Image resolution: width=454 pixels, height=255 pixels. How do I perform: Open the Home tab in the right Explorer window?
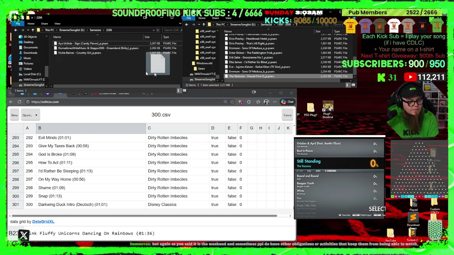[x=202, y=18]
